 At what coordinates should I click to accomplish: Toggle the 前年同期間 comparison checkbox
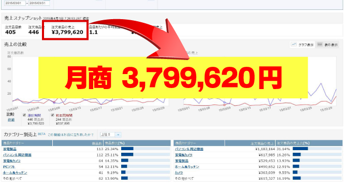point(52,115)
